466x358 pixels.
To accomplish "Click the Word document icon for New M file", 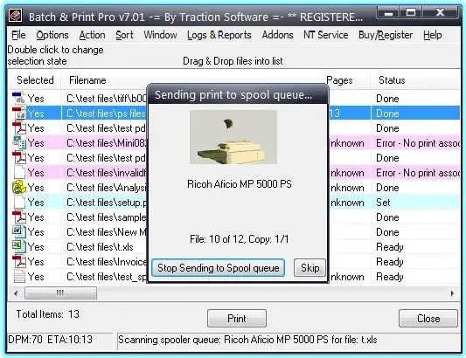I will pos(19,232).
